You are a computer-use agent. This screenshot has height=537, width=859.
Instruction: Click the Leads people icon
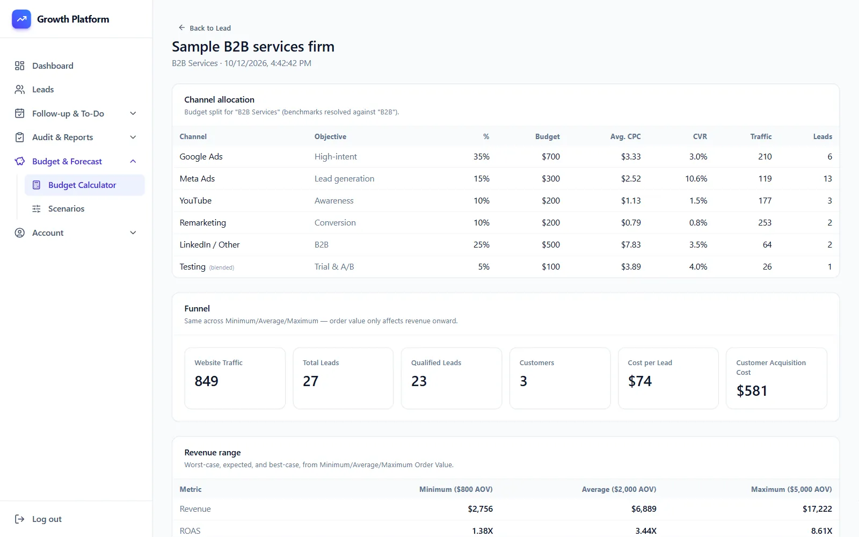[x=20, y=89]
